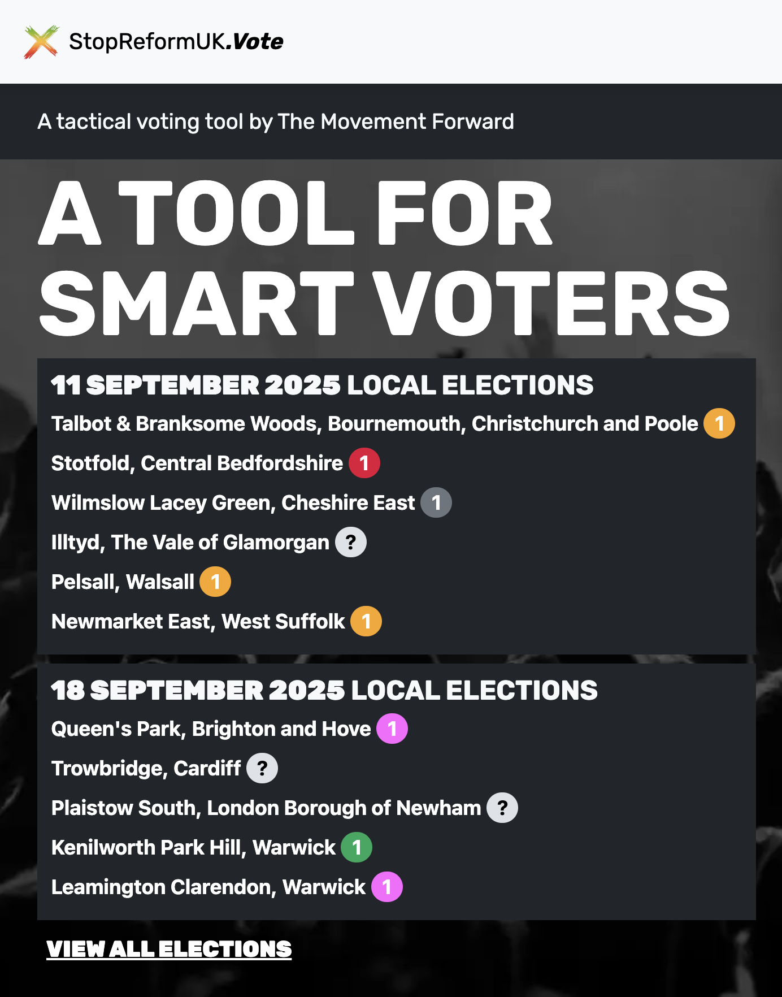Click View All Elections link

[x=169, y=949]
